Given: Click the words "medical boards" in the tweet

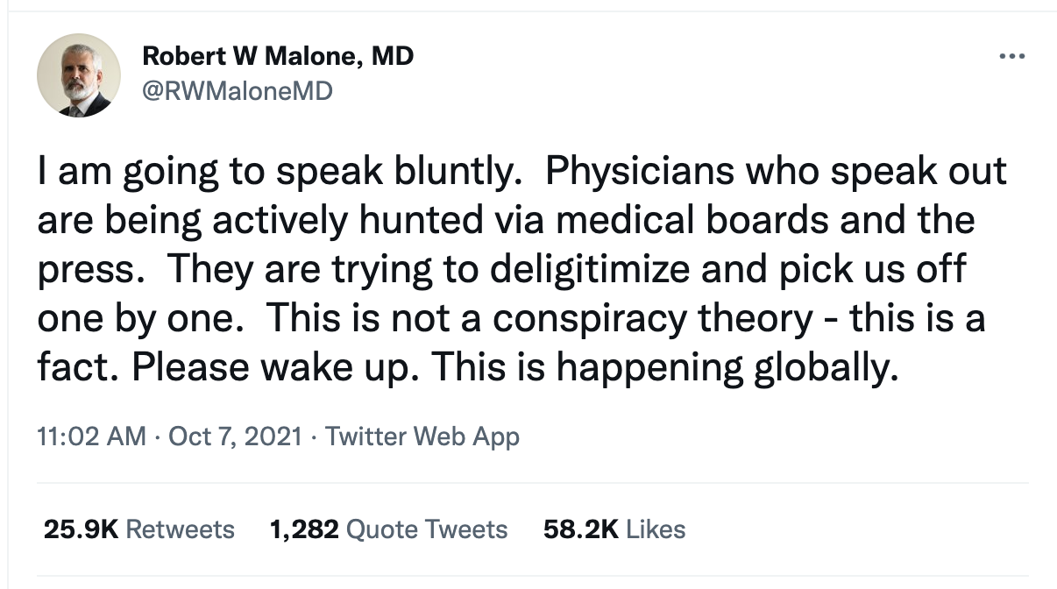Looking at the screenshot, I should [x=692, y=219].
